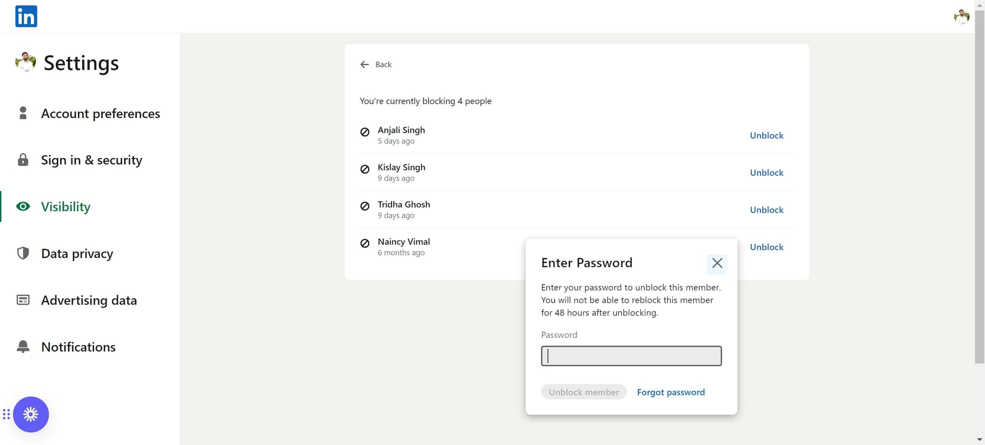Select Visibility in the settings sidebar
Image resolution: width=985 pixels, height=445 pixels.
[65, 207]
